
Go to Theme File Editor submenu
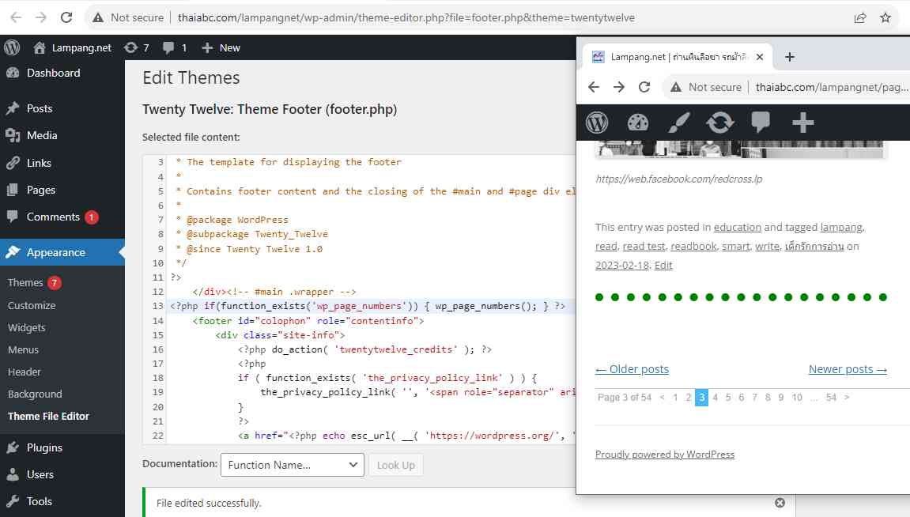coord(48,416)
